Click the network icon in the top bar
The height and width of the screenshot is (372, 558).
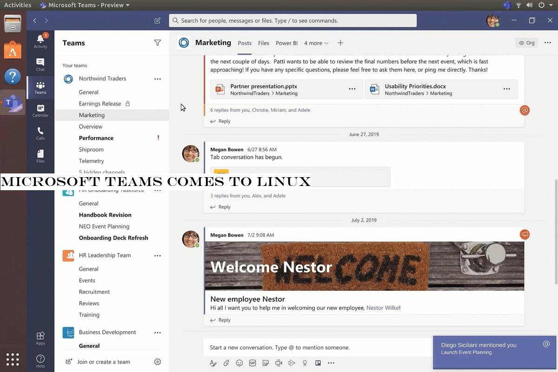pyautogui.click(x=518, y=5)
